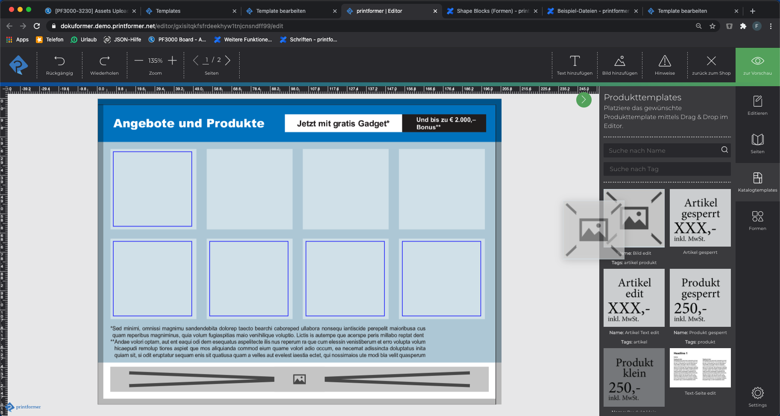Add text with Text hinzufügen tool

[x=575, y=61]
